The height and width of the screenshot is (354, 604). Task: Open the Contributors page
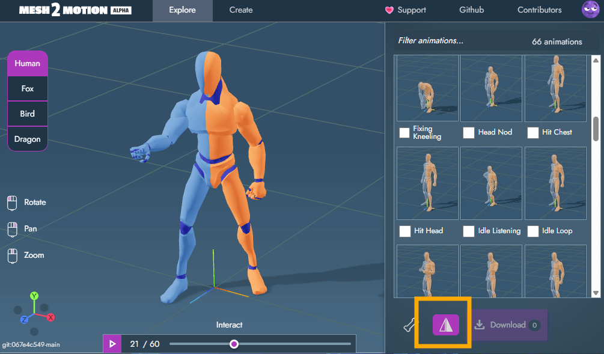tap(539, 10)
